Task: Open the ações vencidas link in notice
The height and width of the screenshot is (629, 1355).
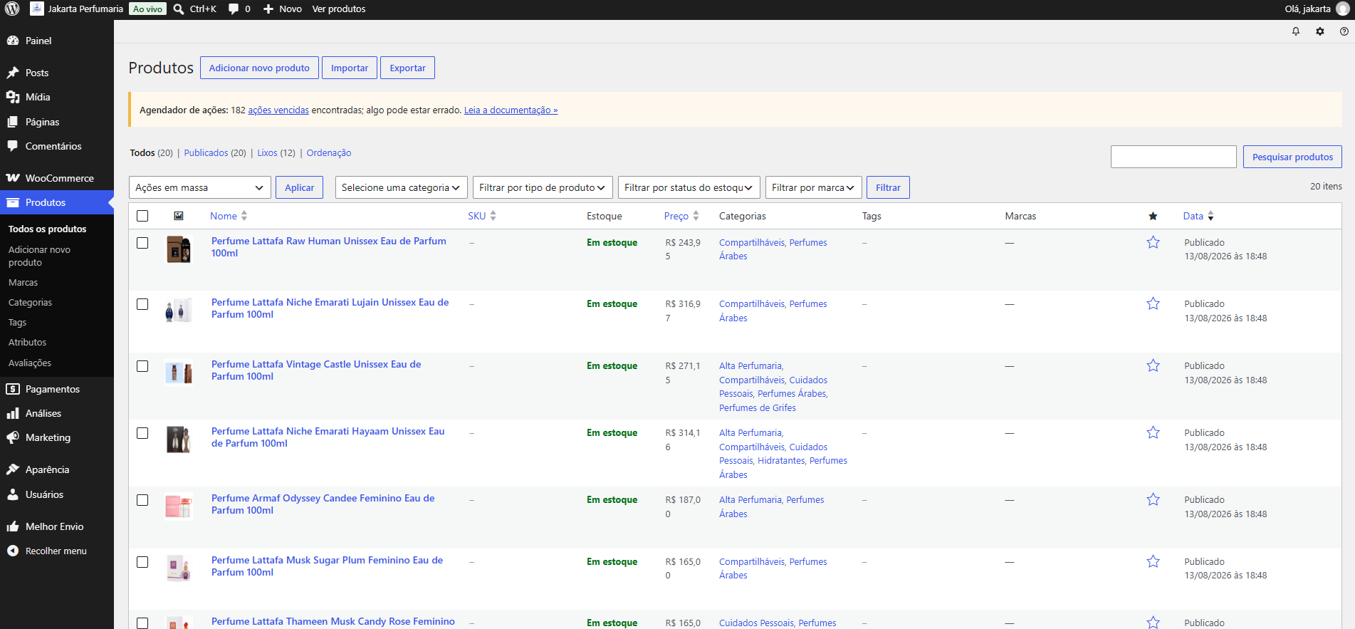Action: [x=278, y=110]
